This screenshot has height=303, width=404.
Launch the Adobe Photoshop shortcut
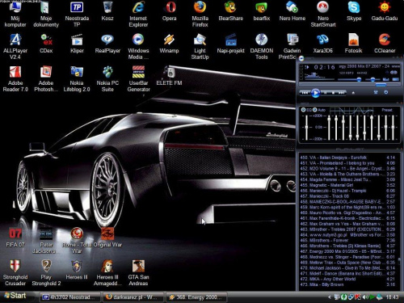tap(46, 79)
